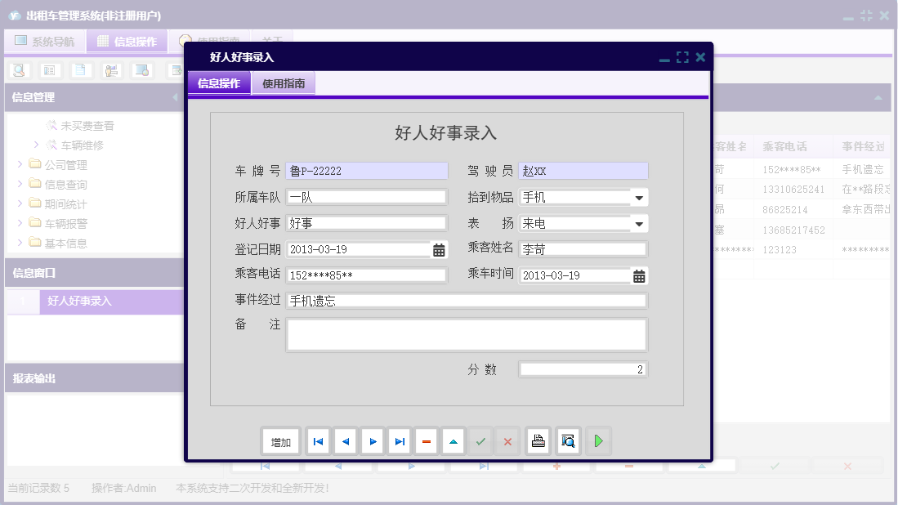This screenshot has width=898, height=505.
Task: Move to the next record
Action: (372, 440)
